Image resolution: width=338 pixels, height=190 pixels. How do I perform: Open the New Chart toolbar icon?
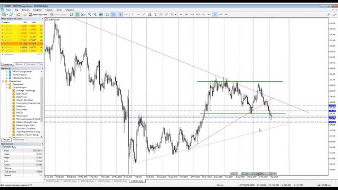click(4, 14)
